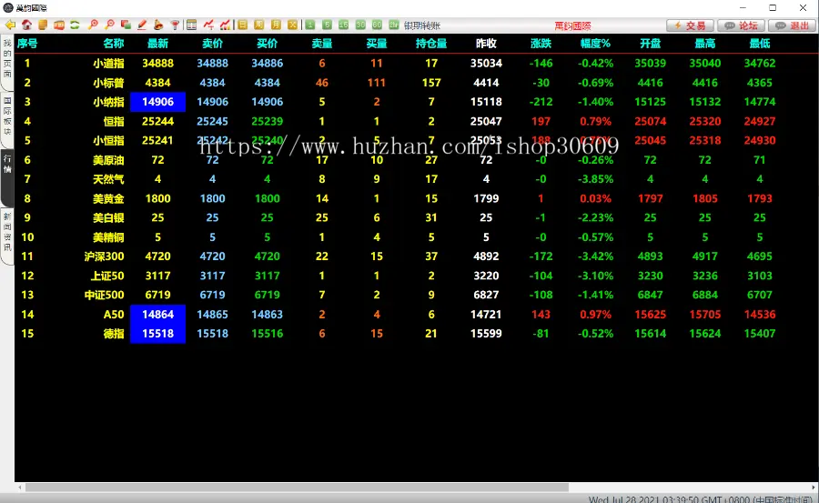The image size is (819, 503).
Task: Open the 我的页面 side tab
Action: (7, 60)
